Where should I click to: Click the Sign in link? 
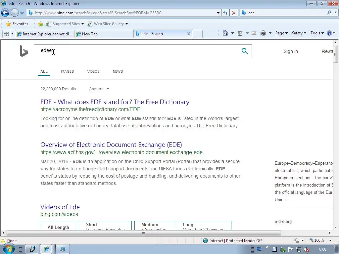pos(291,51)
